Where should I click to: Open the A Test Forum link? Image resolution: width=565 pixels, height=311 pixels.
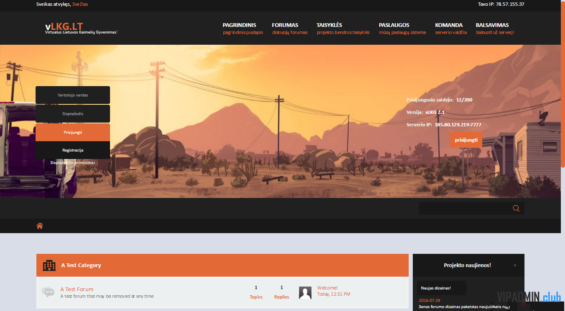(77, 289)
